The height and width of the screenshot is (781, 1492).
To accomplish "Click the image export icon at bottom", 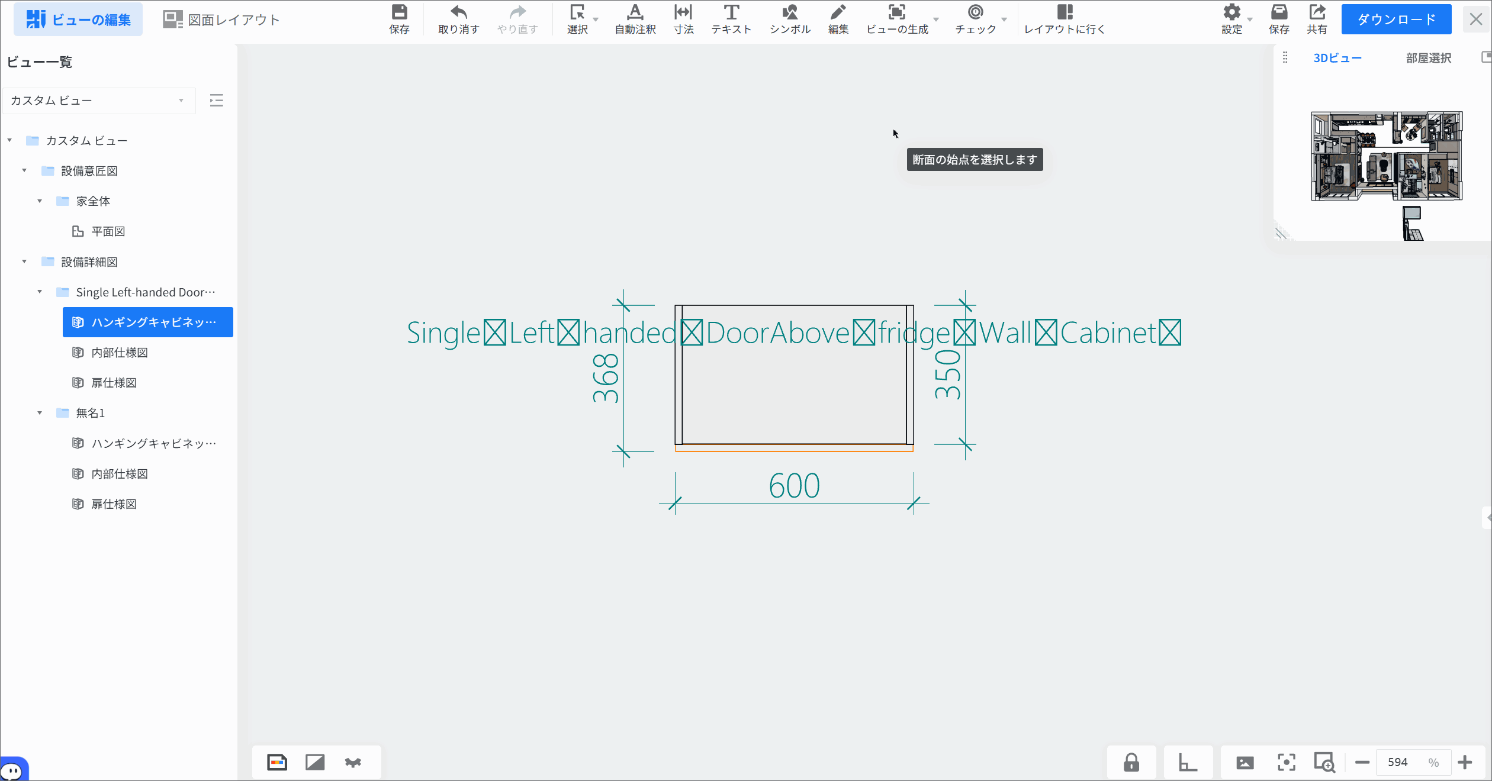I will click(1245, 763).
